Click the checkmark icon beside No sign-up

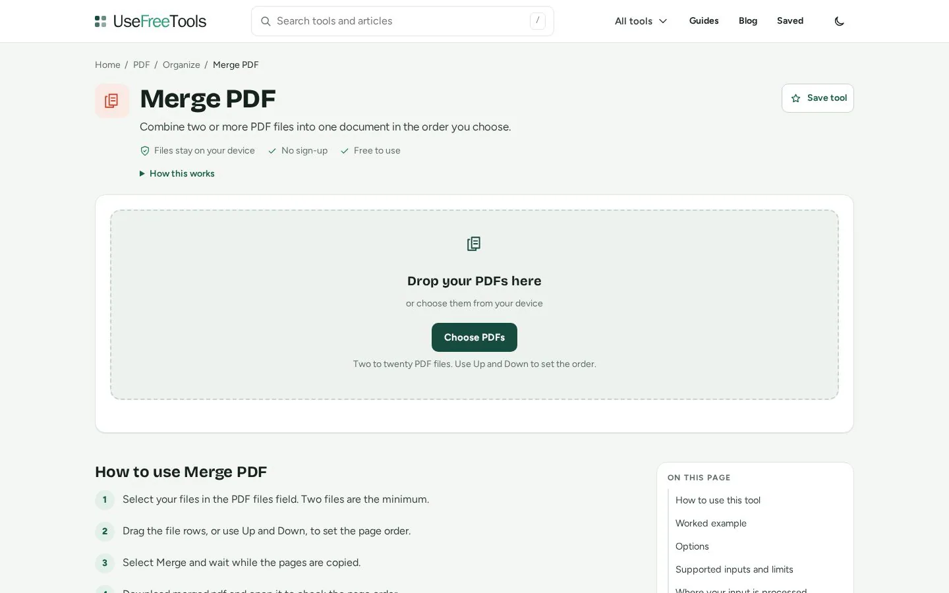tap(272, 151)
